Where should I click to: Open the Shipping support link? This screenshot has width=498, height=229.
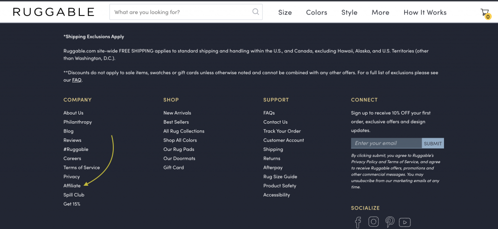273,149
